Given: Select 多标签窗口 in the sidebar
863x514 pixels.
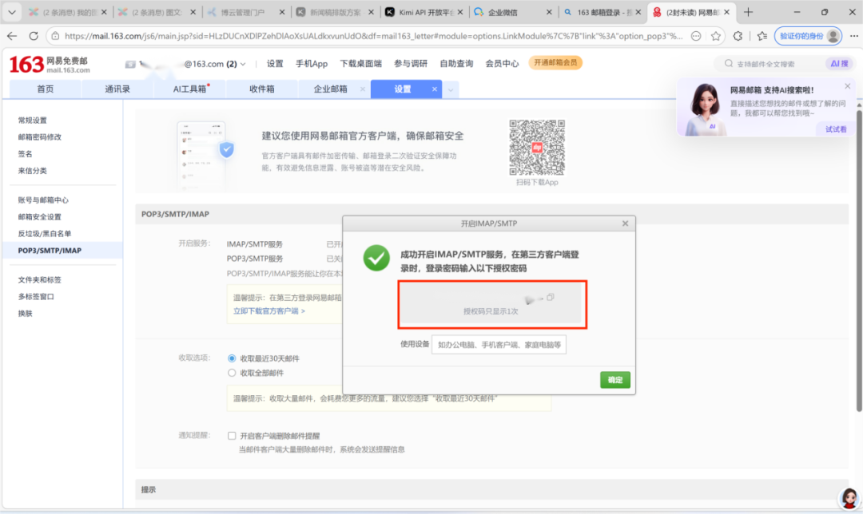Looking at the screenshot, I should (x=36, y=297).
